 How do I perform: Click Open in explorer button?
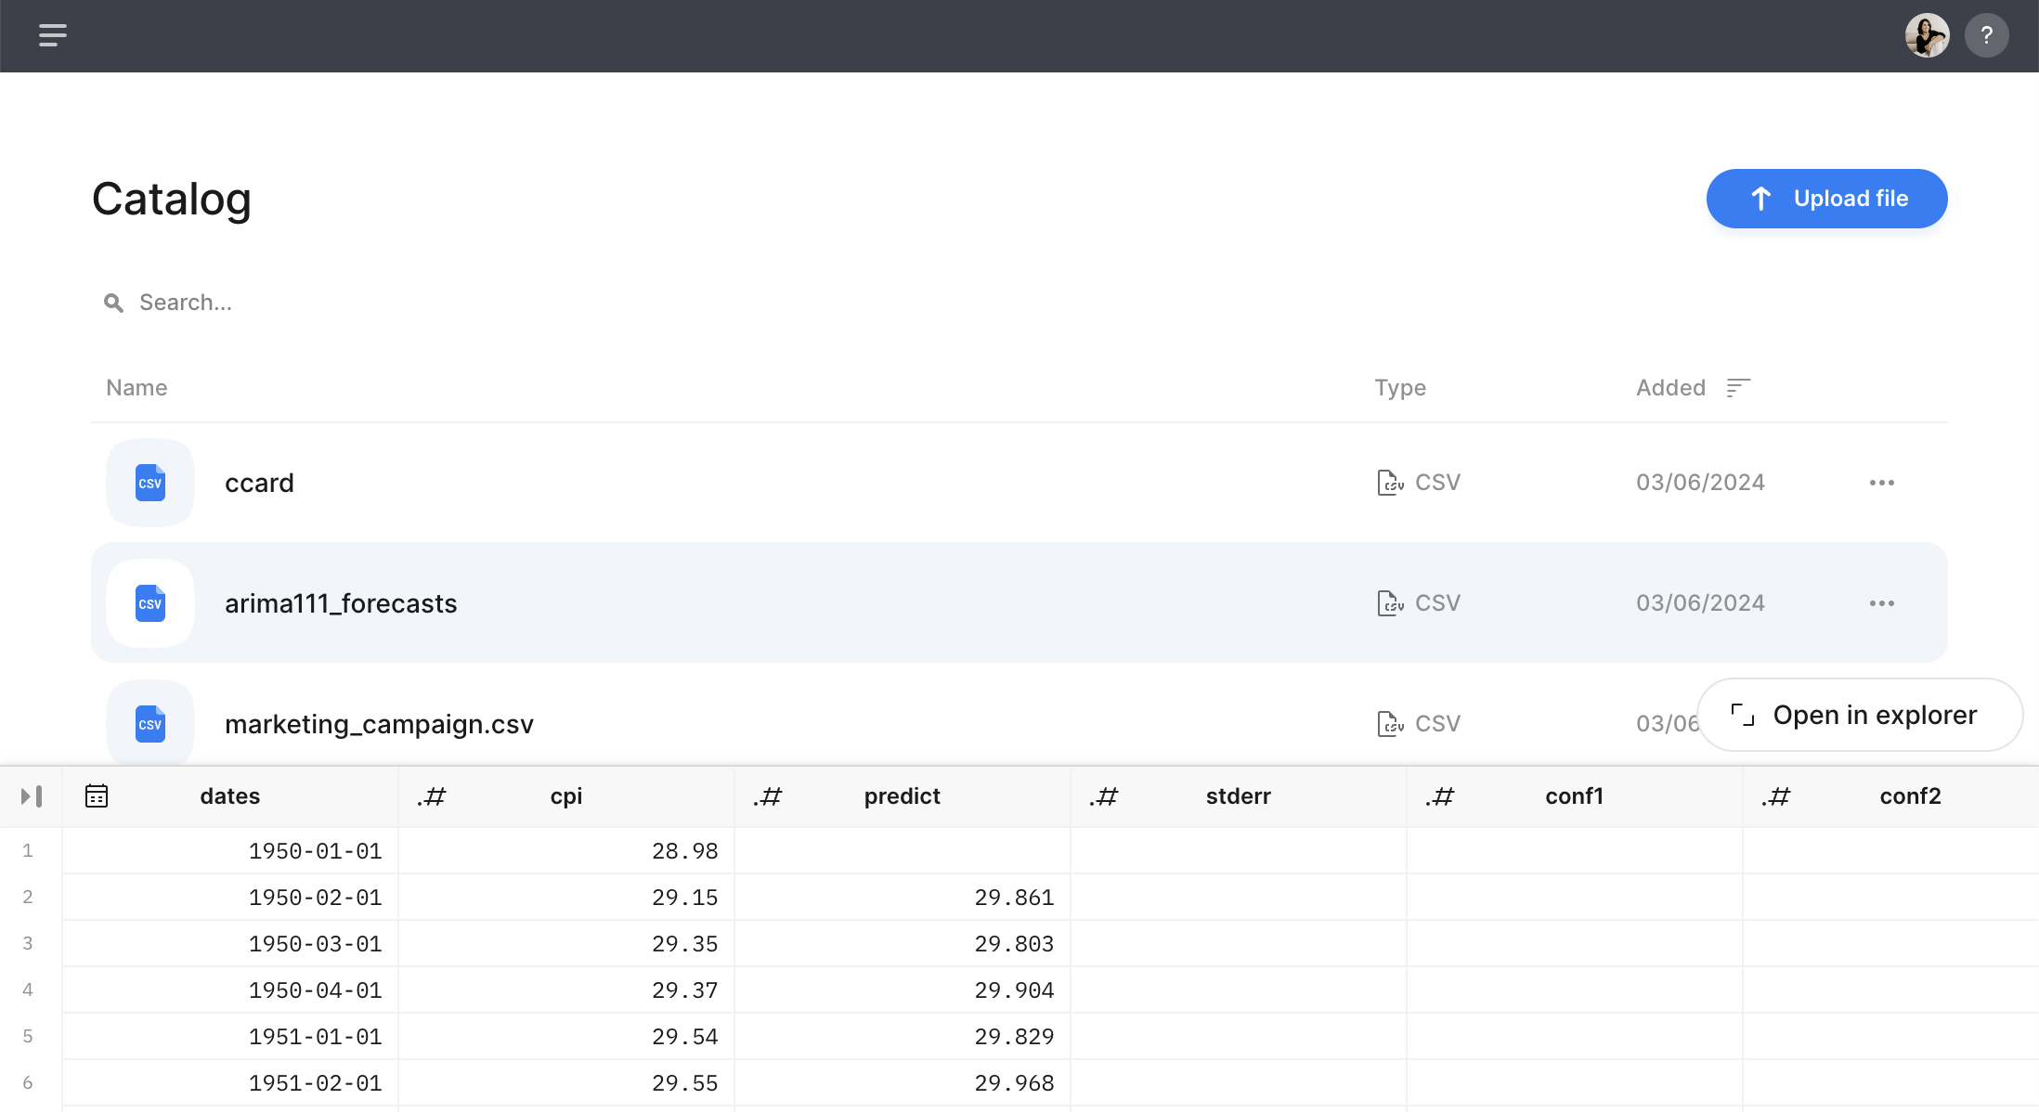[1859, 715]
